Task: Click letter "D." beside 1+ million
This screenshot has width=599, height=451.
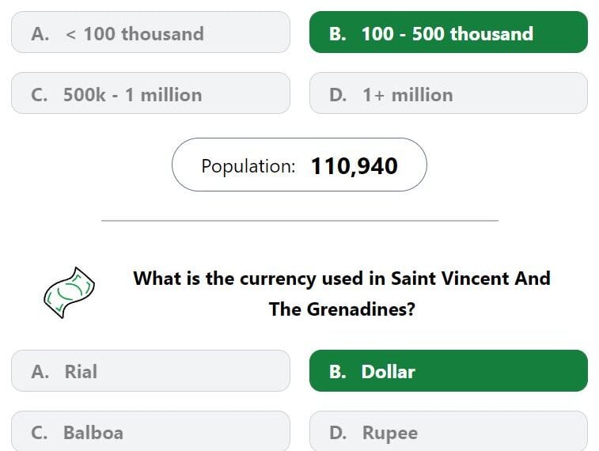Action: tap(338, 95)
